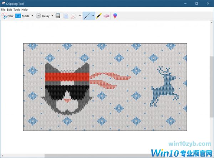Open the Edit menu
Screen dimensions: 214x158
[9, 10]
